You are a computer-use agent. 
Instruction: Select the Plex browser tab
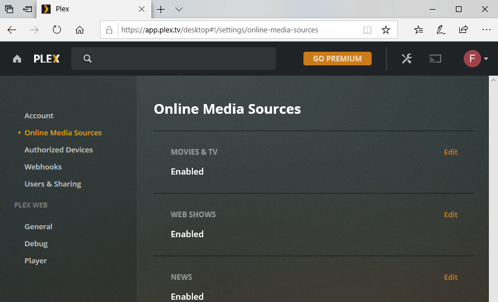(94, 9)
